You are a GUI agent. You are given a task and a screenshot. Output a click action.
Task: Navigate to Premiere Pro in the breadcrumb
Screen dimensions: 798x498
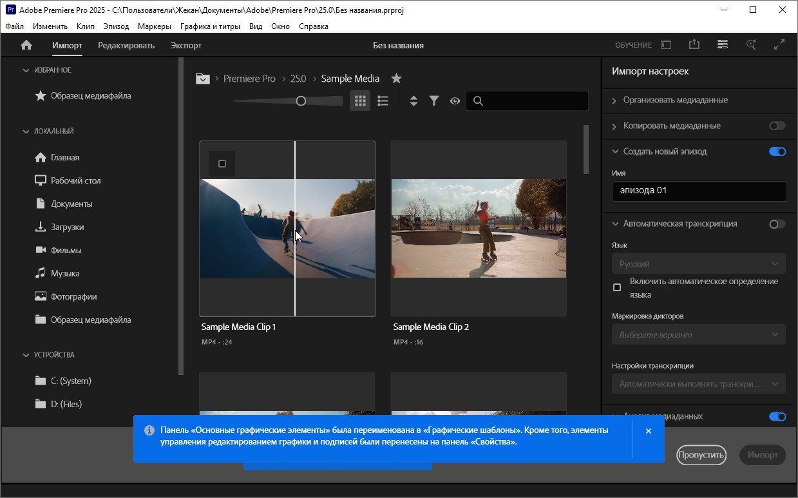tap(249, 79)
